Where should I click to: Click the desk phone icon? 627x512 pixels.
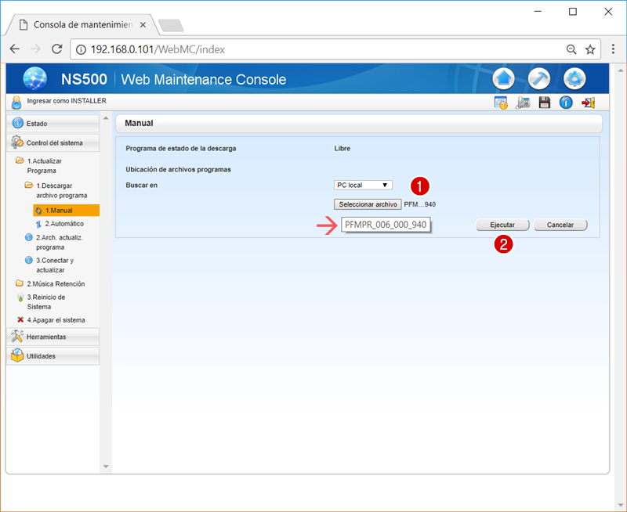pos(523,103)
